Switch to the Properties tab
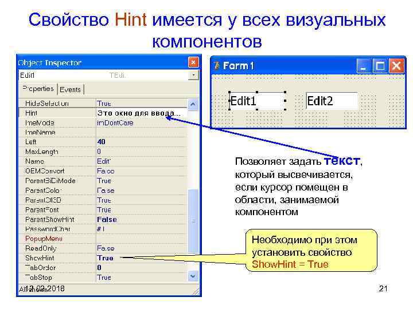Image resolution: width=413 pixels, height=309 pixels. click(x=38, y=89)
